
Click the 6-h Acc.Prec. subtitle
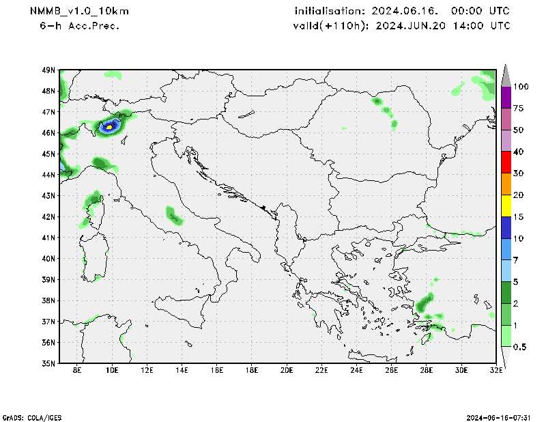tap(80, 26)
